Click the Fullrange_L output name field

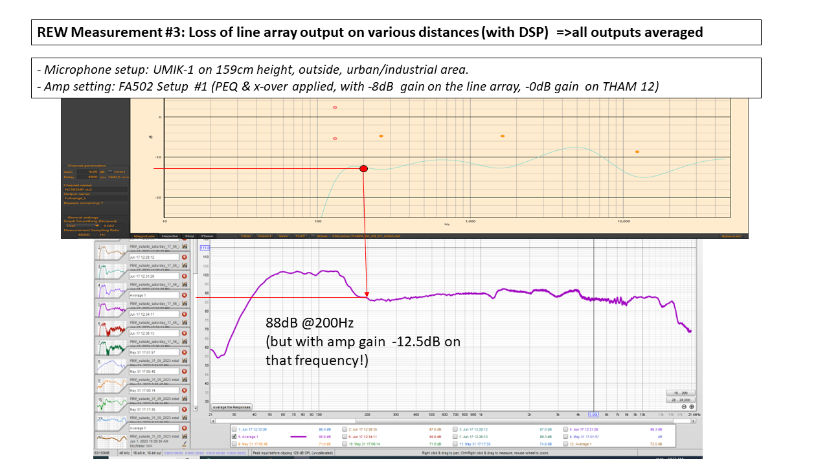click(x=95, y=198)
